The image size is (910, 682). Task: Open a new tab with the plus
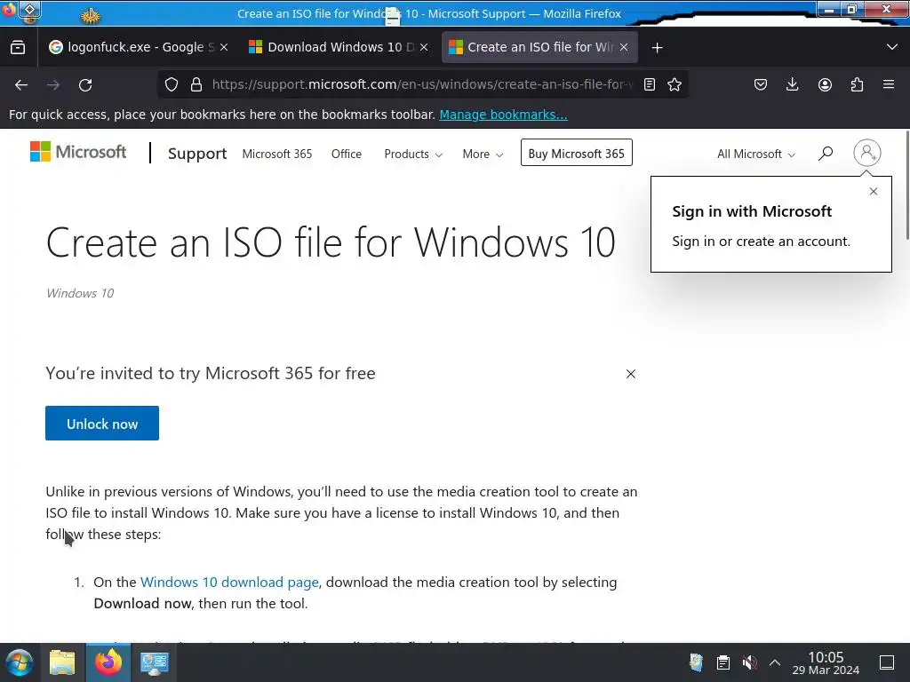657,48
